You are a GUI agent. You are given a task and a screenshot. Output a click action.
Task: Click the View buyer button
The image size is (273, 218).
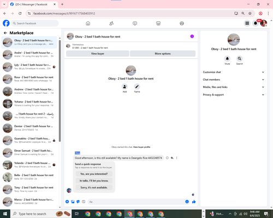(98, 53)
